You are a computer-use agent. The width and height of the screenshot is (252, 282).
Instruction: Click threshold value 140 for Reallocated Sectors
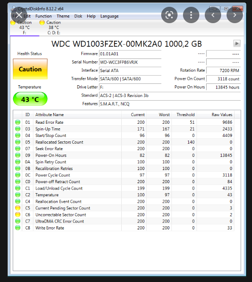click(x=191, y=142)
